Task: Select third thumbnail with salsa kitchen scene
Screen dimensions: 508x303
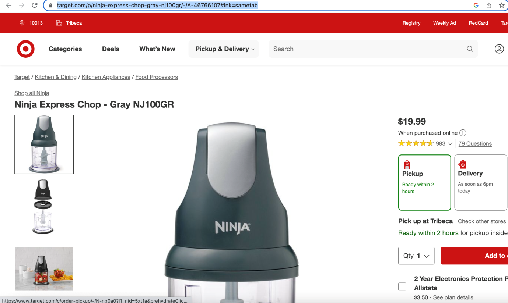Action: [44, 269]
